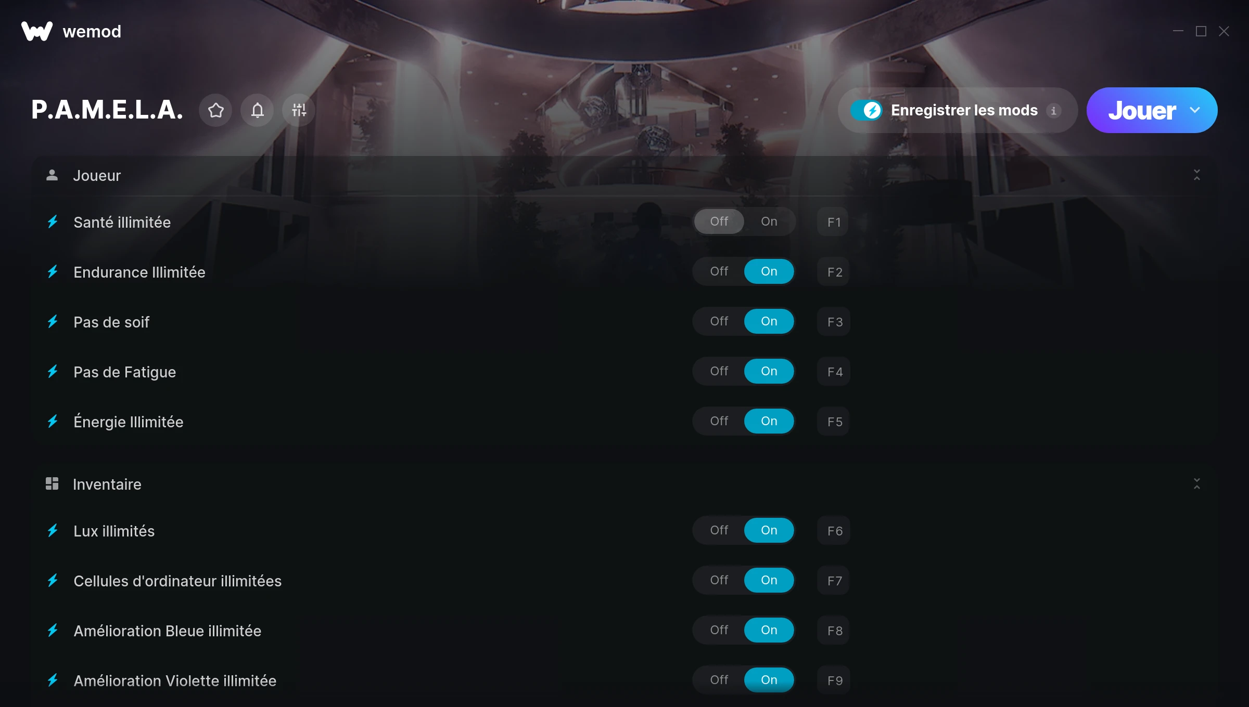Open notifications via the bell icon

[257, 110]
